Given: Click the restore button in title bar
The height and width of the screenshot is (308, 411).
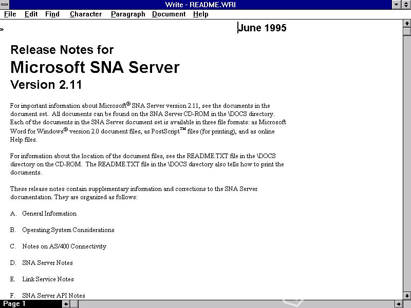Looking at the screenshot, I should click(406, 5).
